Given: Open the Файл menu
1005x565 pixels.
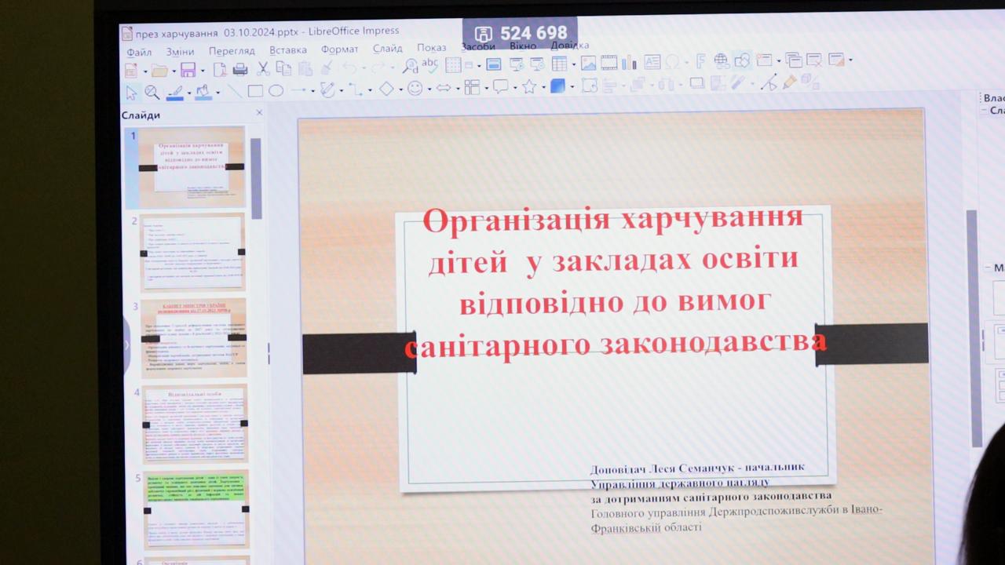Looking at the screenshot, I should pos(139,53).
